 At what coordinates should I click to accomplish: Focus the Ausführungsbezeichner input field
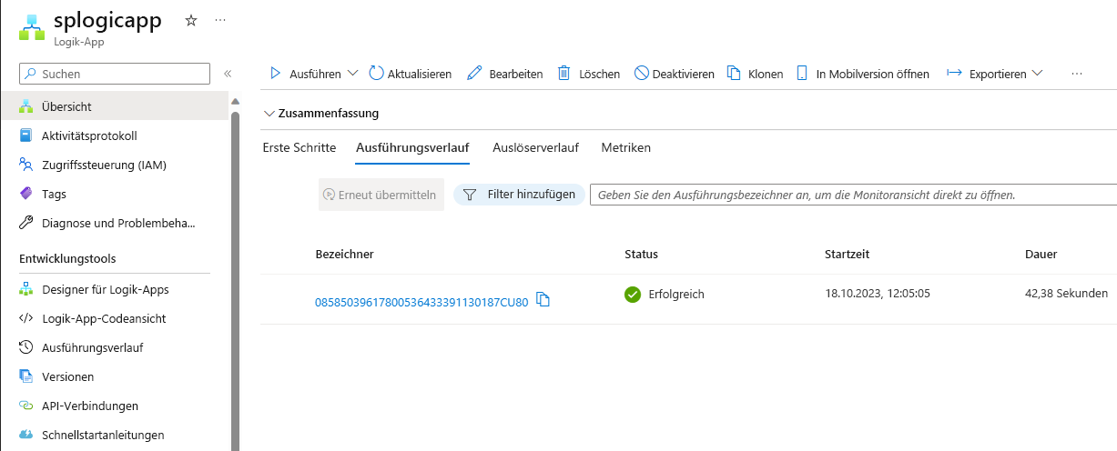pyautogui.click(x=853, y=195)
